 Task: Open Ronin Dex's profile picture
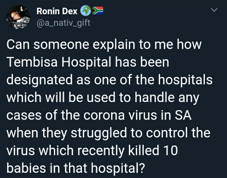pyautogui.click(x=18, y=17)
